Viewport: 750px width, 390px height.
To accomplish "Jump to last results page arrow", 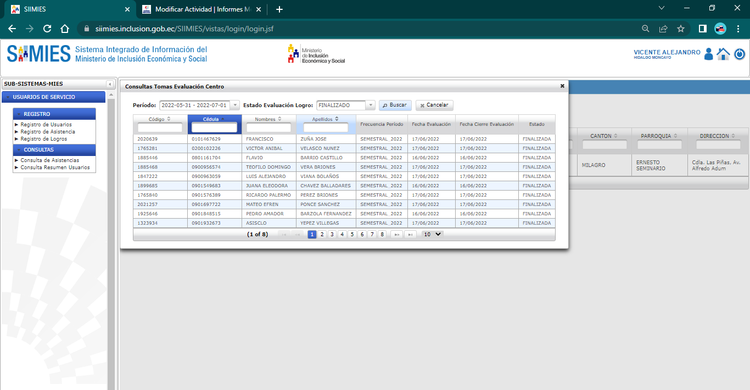I will [x=410, y=235].
